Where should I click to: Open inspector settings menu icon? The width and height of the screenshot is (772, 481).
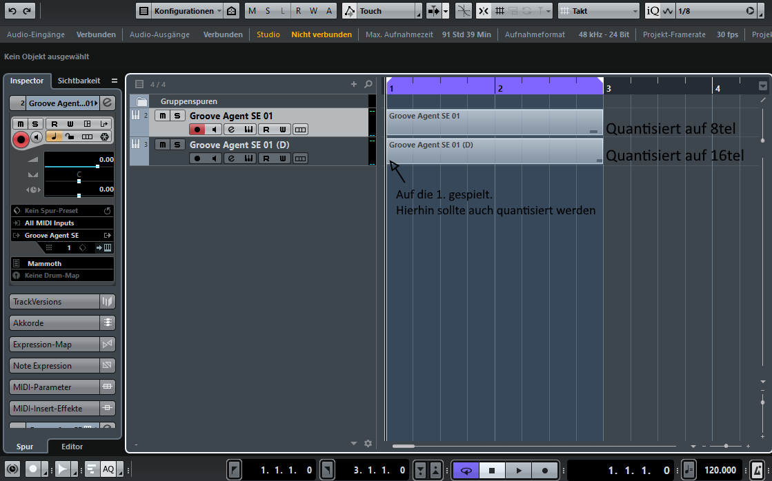(x=115, y=81)
